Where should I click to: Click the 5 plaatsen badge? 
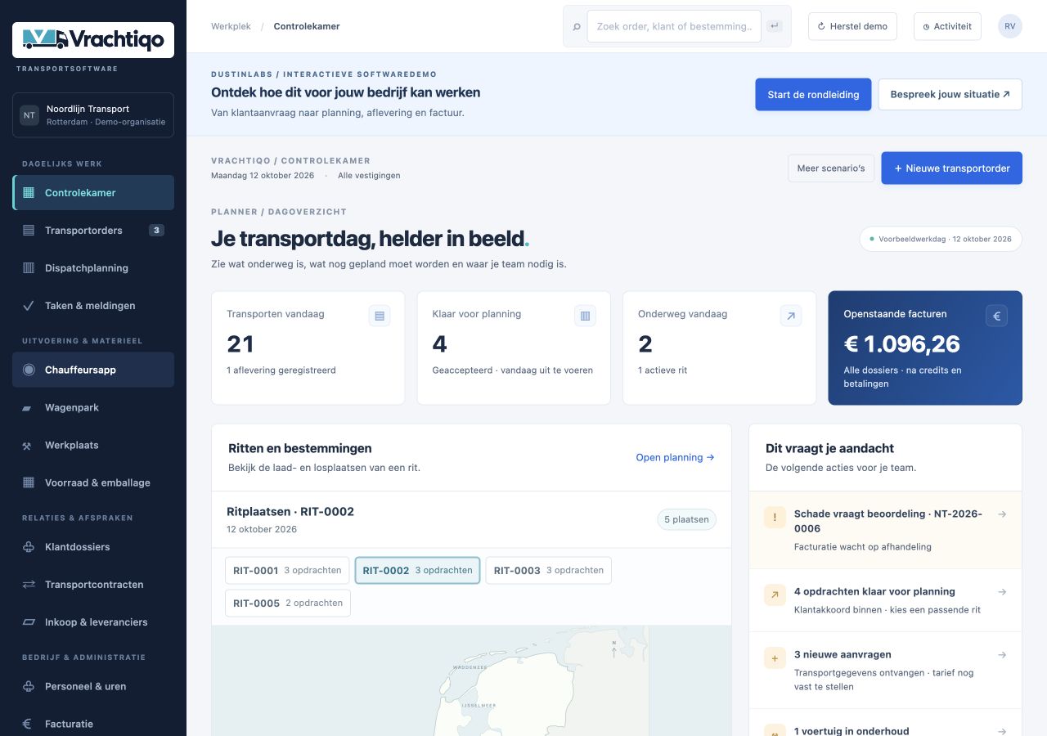click(687, 520)
